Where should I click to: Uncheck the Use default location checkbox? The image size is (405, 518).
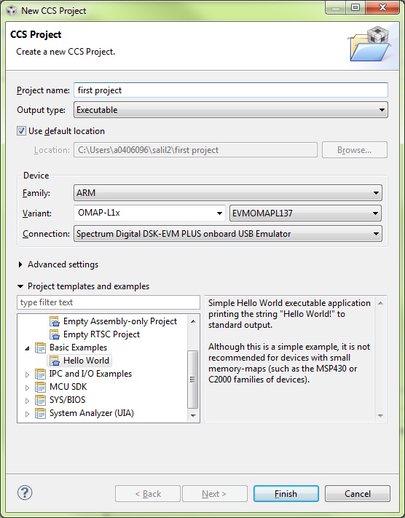[x=21, y=131]
